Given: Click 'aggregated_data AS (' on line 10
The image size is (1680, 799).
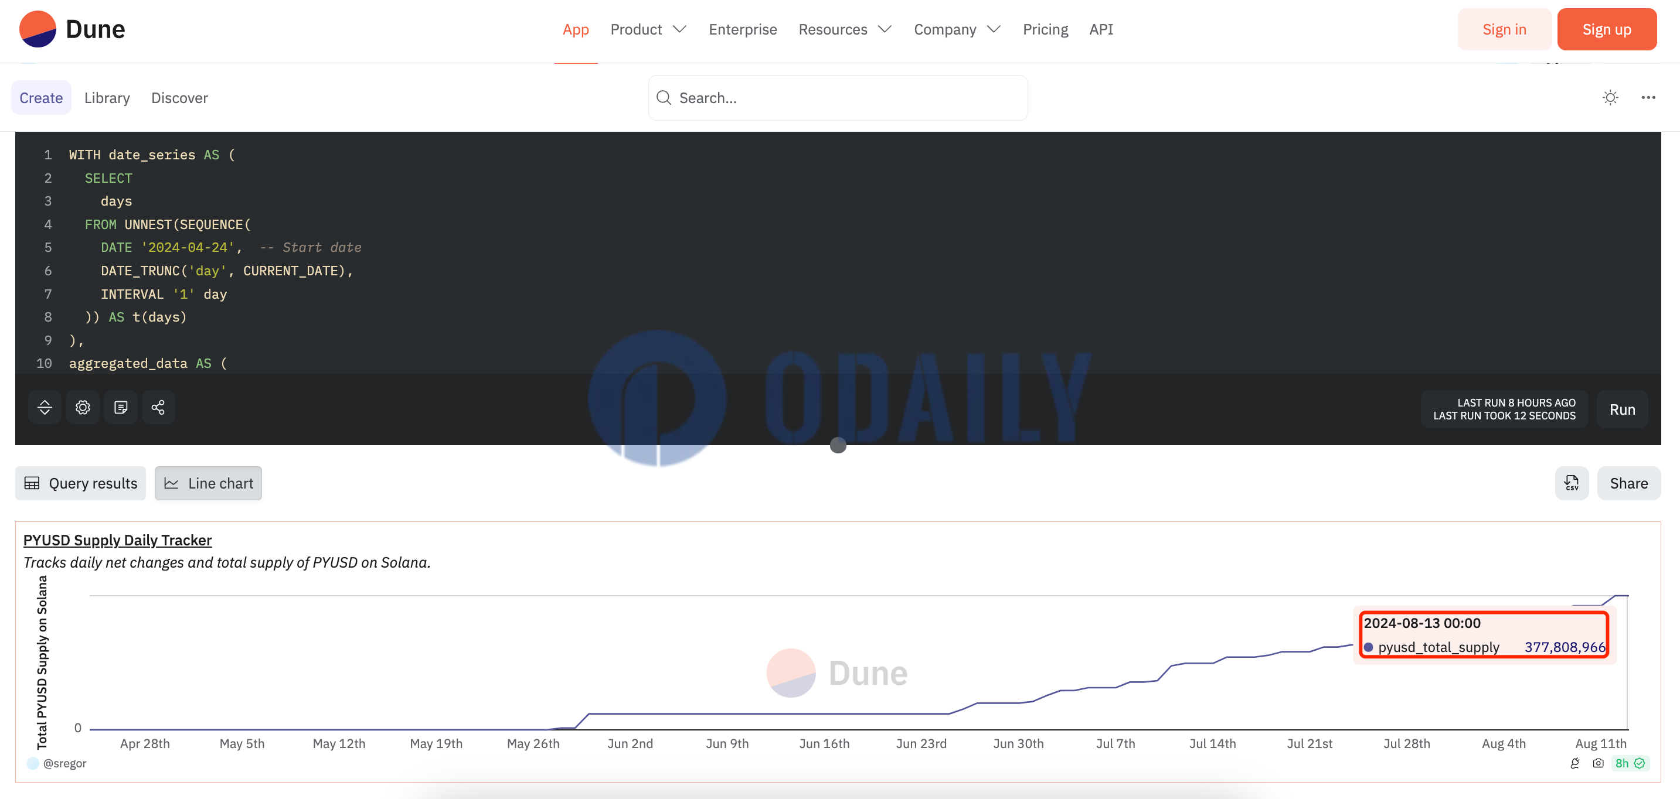Looking at the screenshot, I should click(x=148, y=363).
